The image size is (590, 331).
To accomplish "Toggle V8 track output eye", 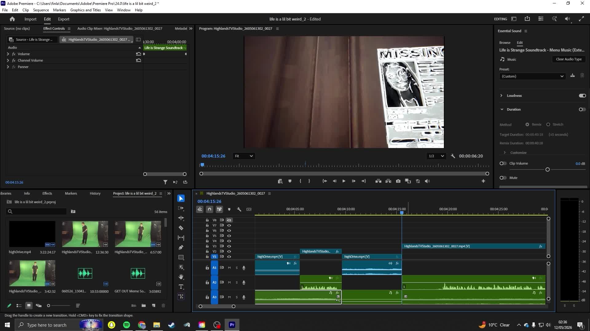I will [229, 220].
